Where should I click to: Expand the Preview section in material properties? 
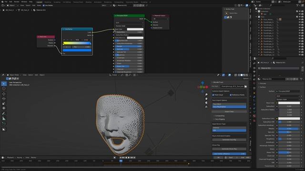[263, 84]
